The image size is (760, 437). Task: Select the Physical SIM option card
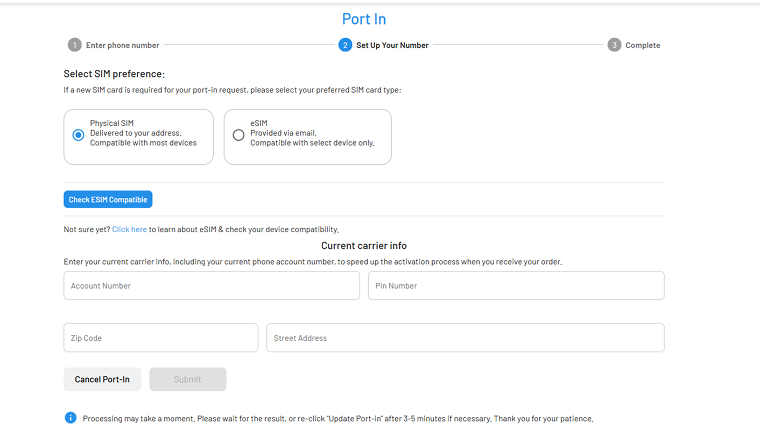point(138,137)
